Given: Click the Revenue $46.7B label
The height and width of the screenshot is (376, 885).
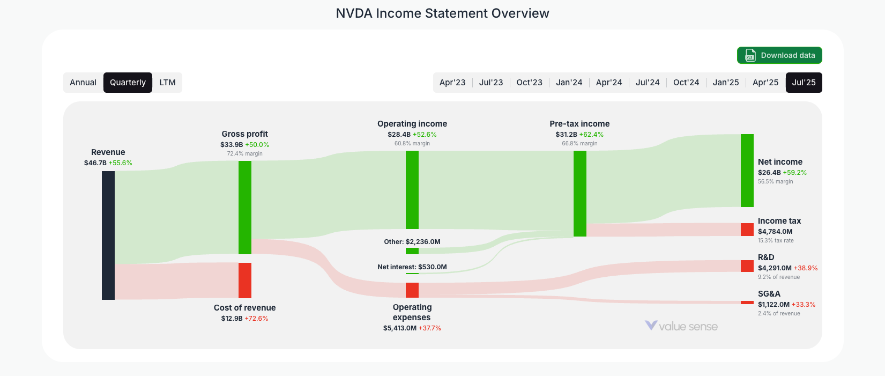Looking at the screenshot, I should [x=108, y=157].
